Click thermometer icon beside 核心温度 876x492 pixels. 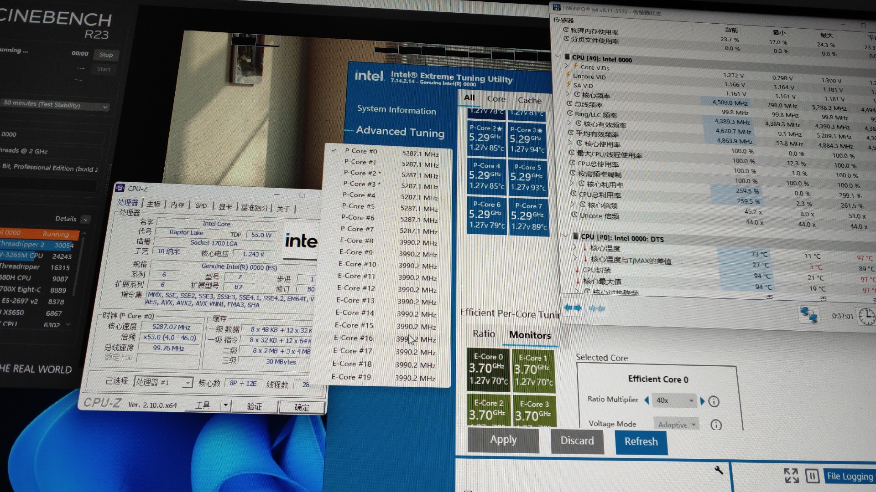(x=585, y=248)
